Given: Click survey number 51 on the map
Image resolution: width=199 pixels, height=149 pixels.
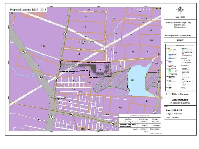Looking at the screenshot, I should coord(96,108).
